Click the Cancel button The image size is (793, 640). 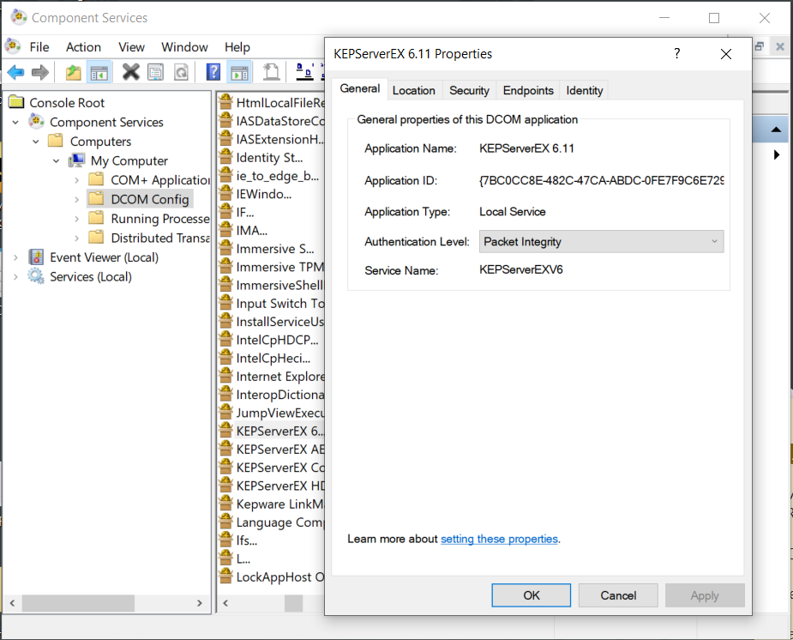[618, 595]
